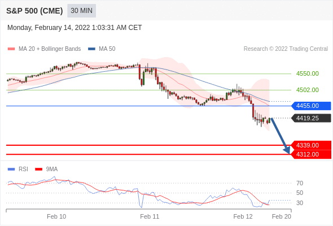
Task: Click the RSI 70 level label
Action: tap(300, 183)
